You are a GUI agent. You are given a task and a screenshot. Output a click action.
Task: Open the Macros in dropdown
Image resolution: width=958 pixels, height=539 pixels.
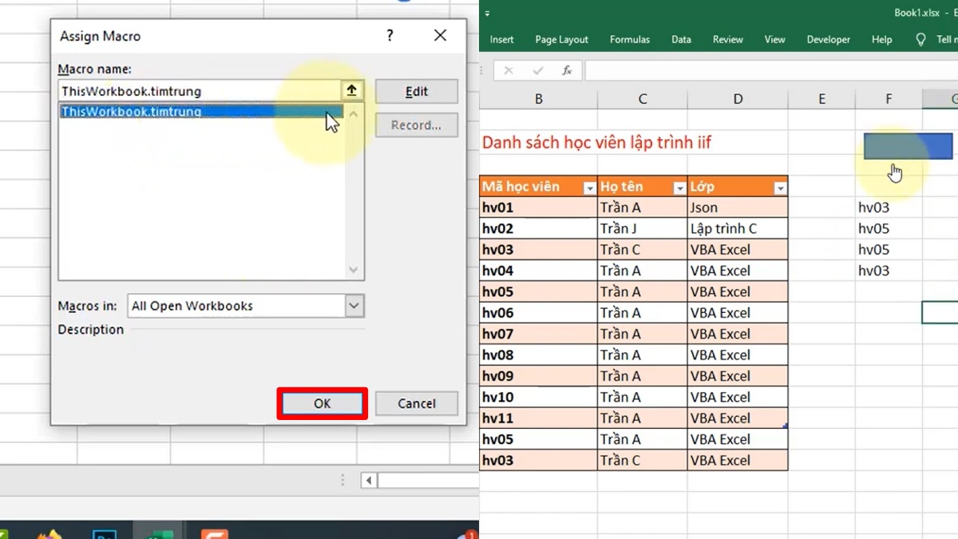[x=354, y=306]
